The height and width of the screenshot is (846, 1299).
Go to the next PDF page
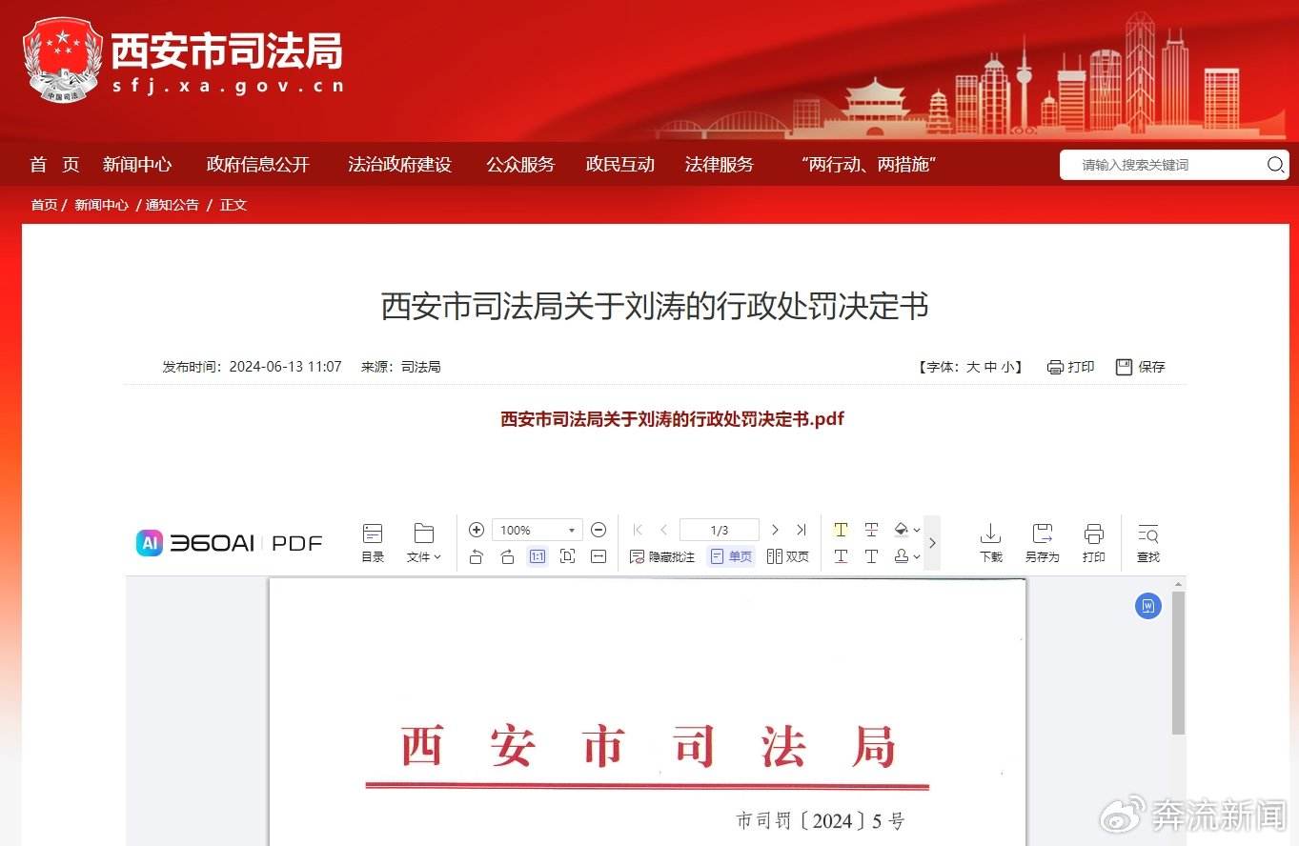pyautogui.click(x=775, y=530)
